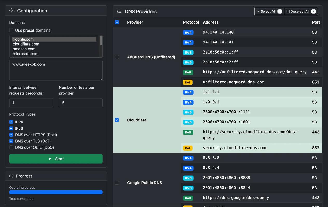Enable the Use preset domains checkbox

tap(11, 30)
